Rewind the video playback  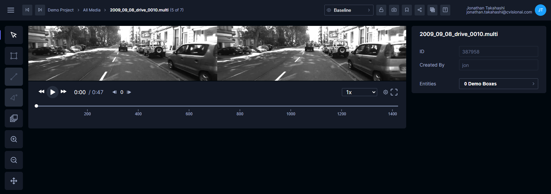point(41,92)
